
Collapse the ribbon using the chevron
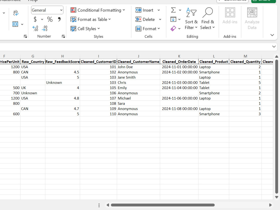(272, 35)
